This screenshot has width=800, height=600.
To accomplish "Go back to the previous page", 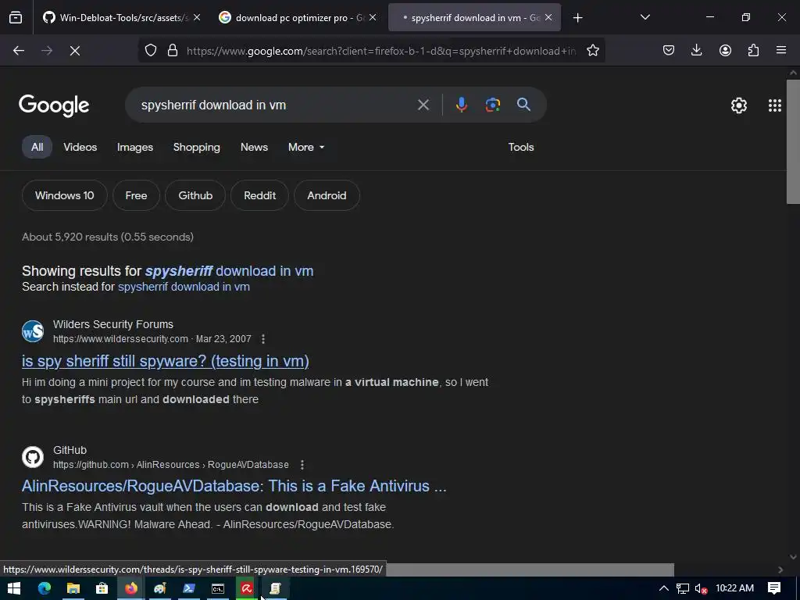I will (19, 51).
